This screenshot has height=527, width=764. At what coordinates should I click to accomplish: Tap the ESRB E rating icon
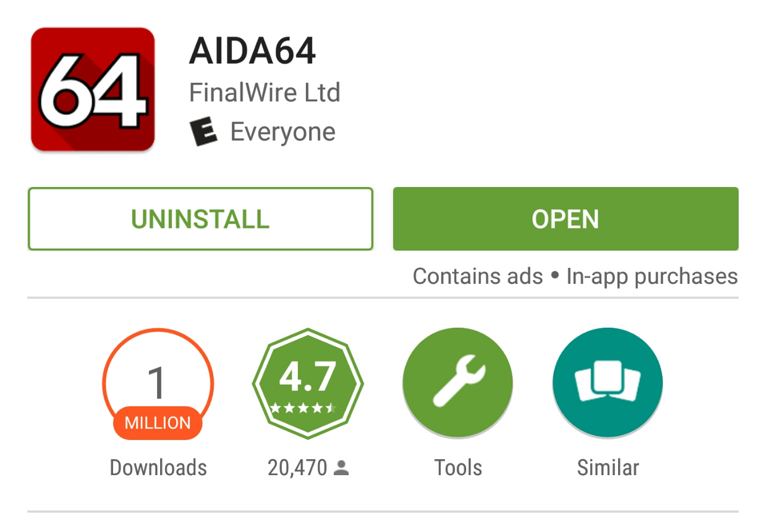click(x=203, y=132)
